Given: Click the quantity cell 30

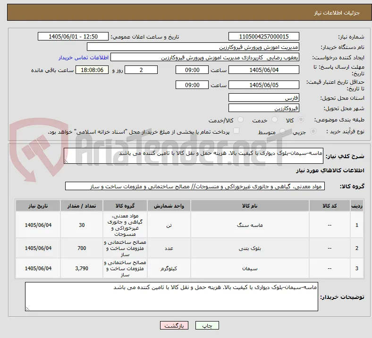Looking at the screenshot, I should (82, 225).
